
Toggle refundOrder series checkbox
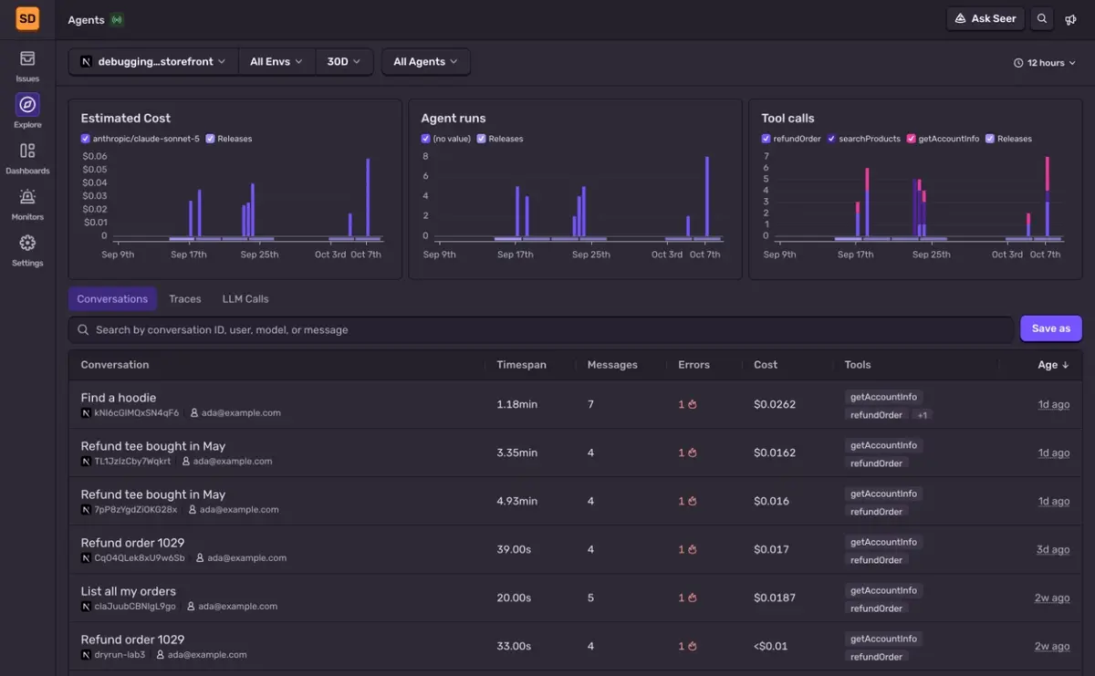point(766,139)
